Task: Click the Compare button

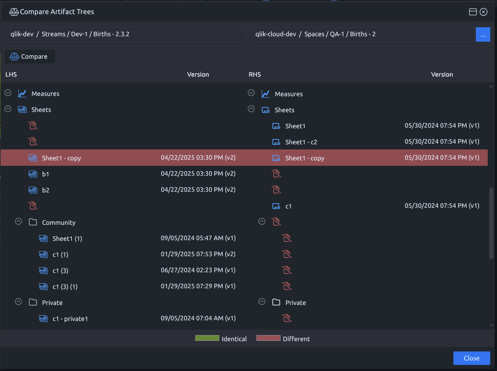Action: pyautogui.click(x=29, y=56)
